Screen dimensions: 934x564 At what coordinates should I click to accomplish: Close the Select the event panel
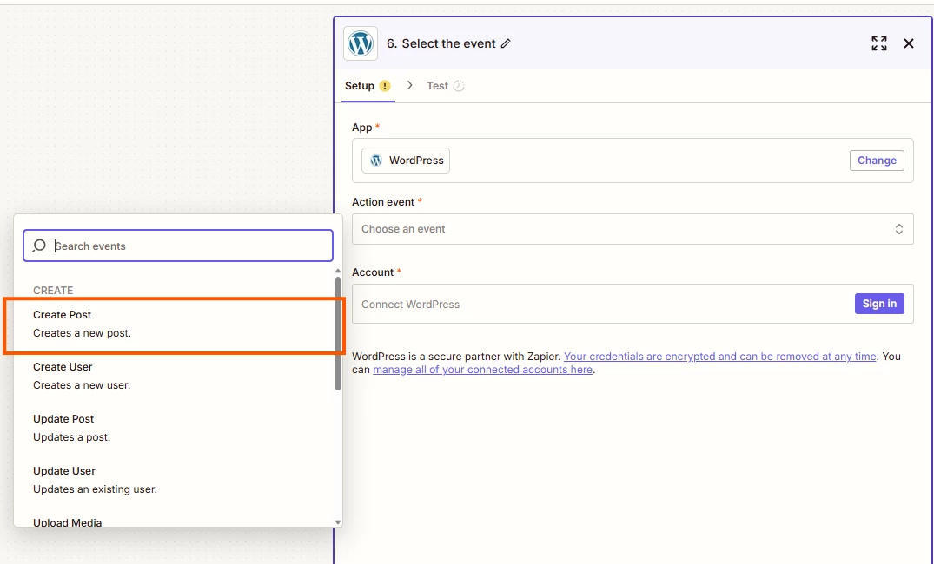(909, 43)
